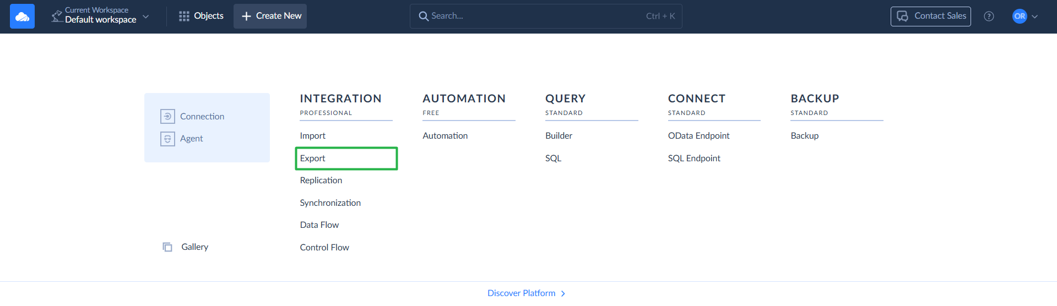Screen dimensions: 1057x306
Task: Choose SQL Endpoint under Connect
Action: pos(694,159)
